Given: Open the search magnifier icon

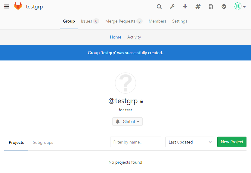Looking at the screenshot, I should 159,7.
